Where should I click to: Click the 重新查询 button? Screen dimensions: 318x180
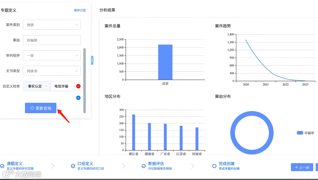click(41, 108)
